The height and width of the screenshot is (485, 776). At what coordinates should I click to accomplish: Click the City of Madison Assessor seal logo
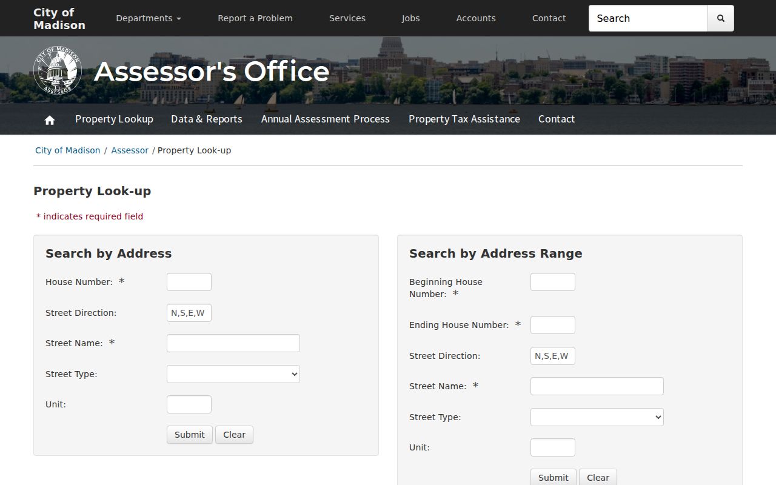(58, 70)
